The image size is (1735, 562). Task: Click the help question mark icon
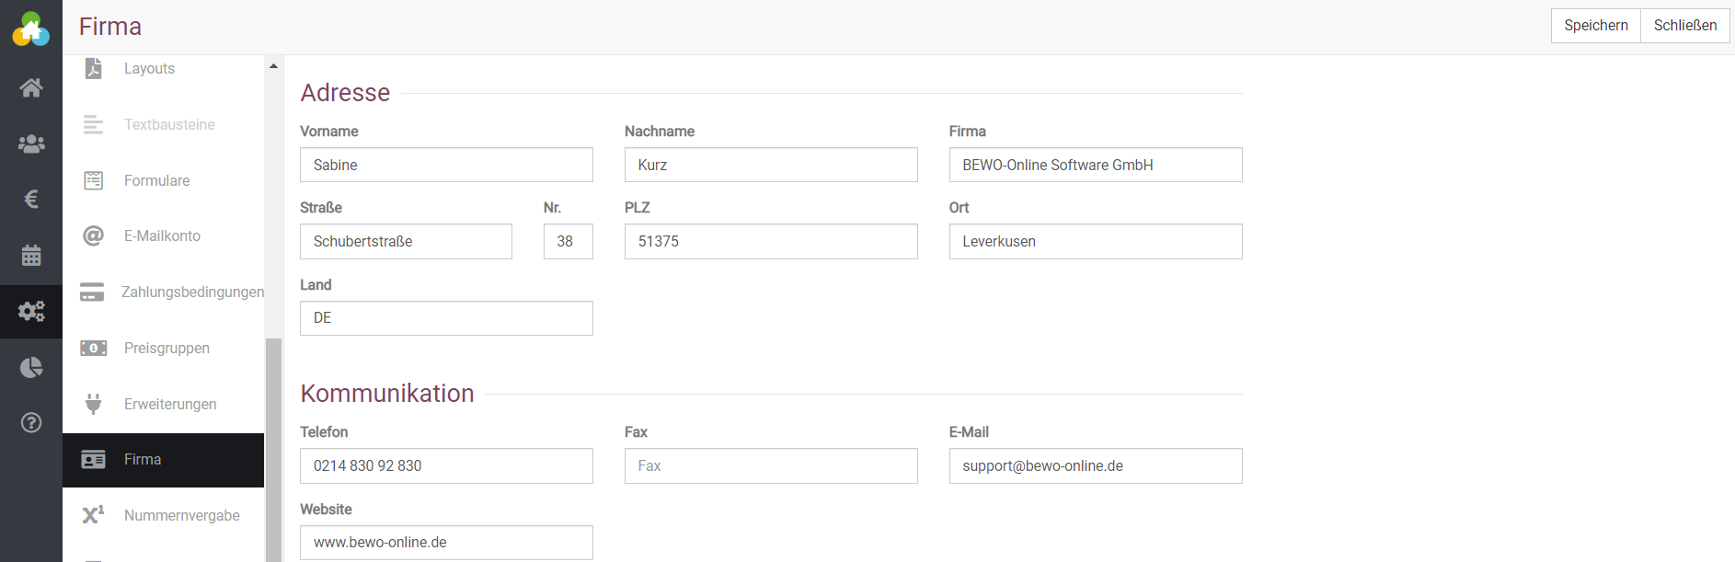click(31, 423)
